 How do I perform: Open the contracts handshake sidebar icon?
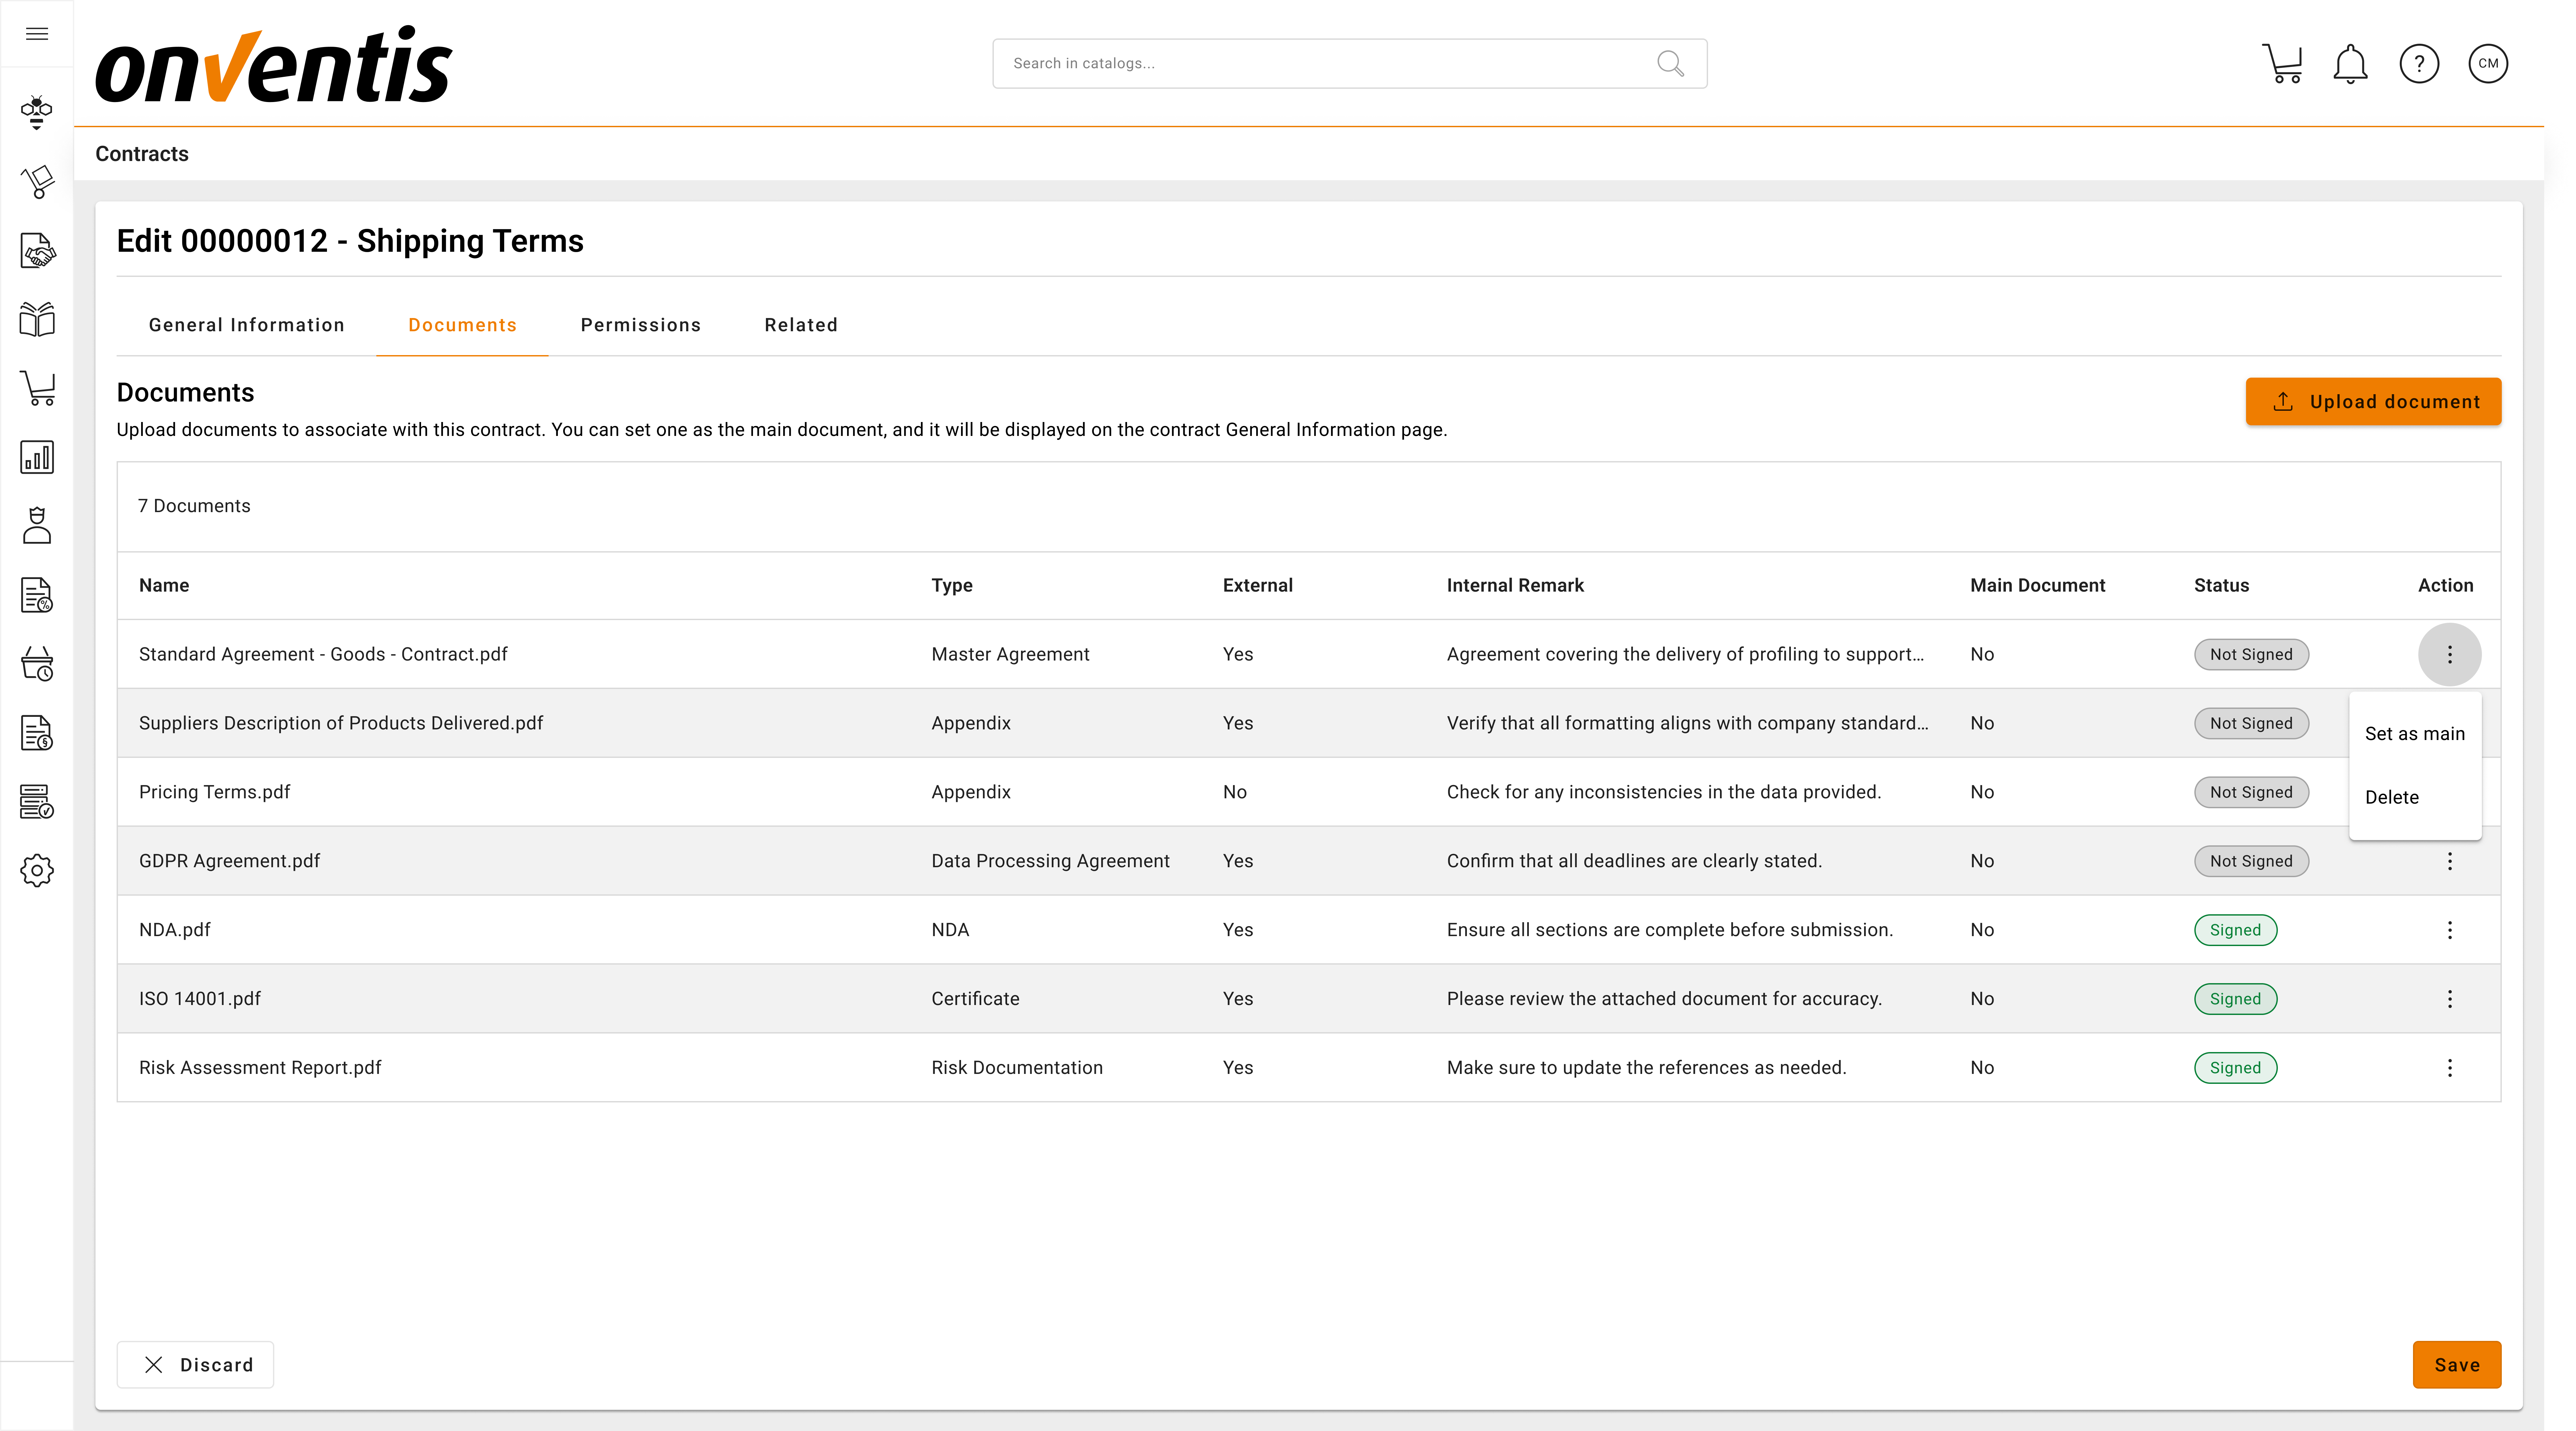(x=37, y=250)
